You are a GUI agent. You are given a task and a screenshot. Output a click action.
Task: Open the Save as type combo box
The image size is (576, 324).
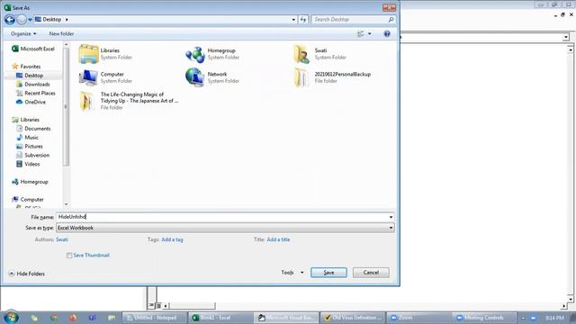click(225, 228)
